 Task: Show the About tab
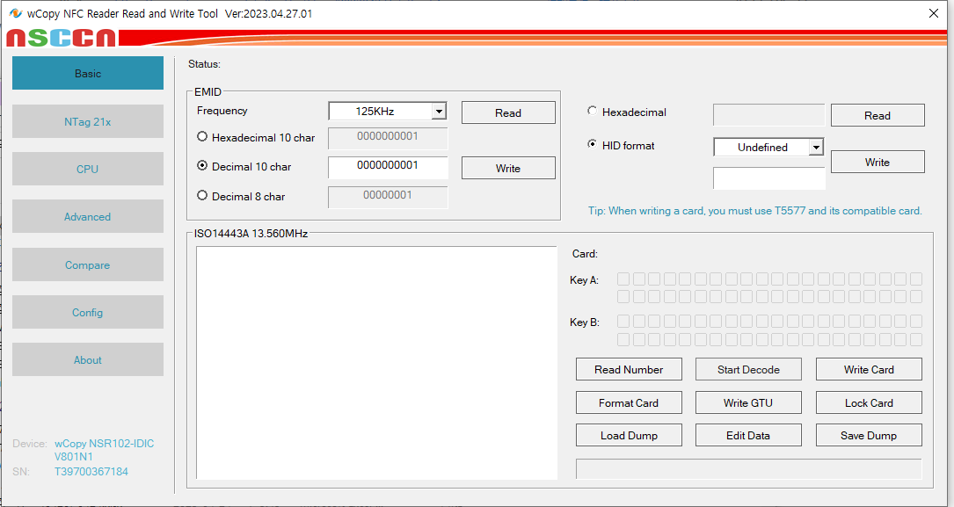coord(88,359)
